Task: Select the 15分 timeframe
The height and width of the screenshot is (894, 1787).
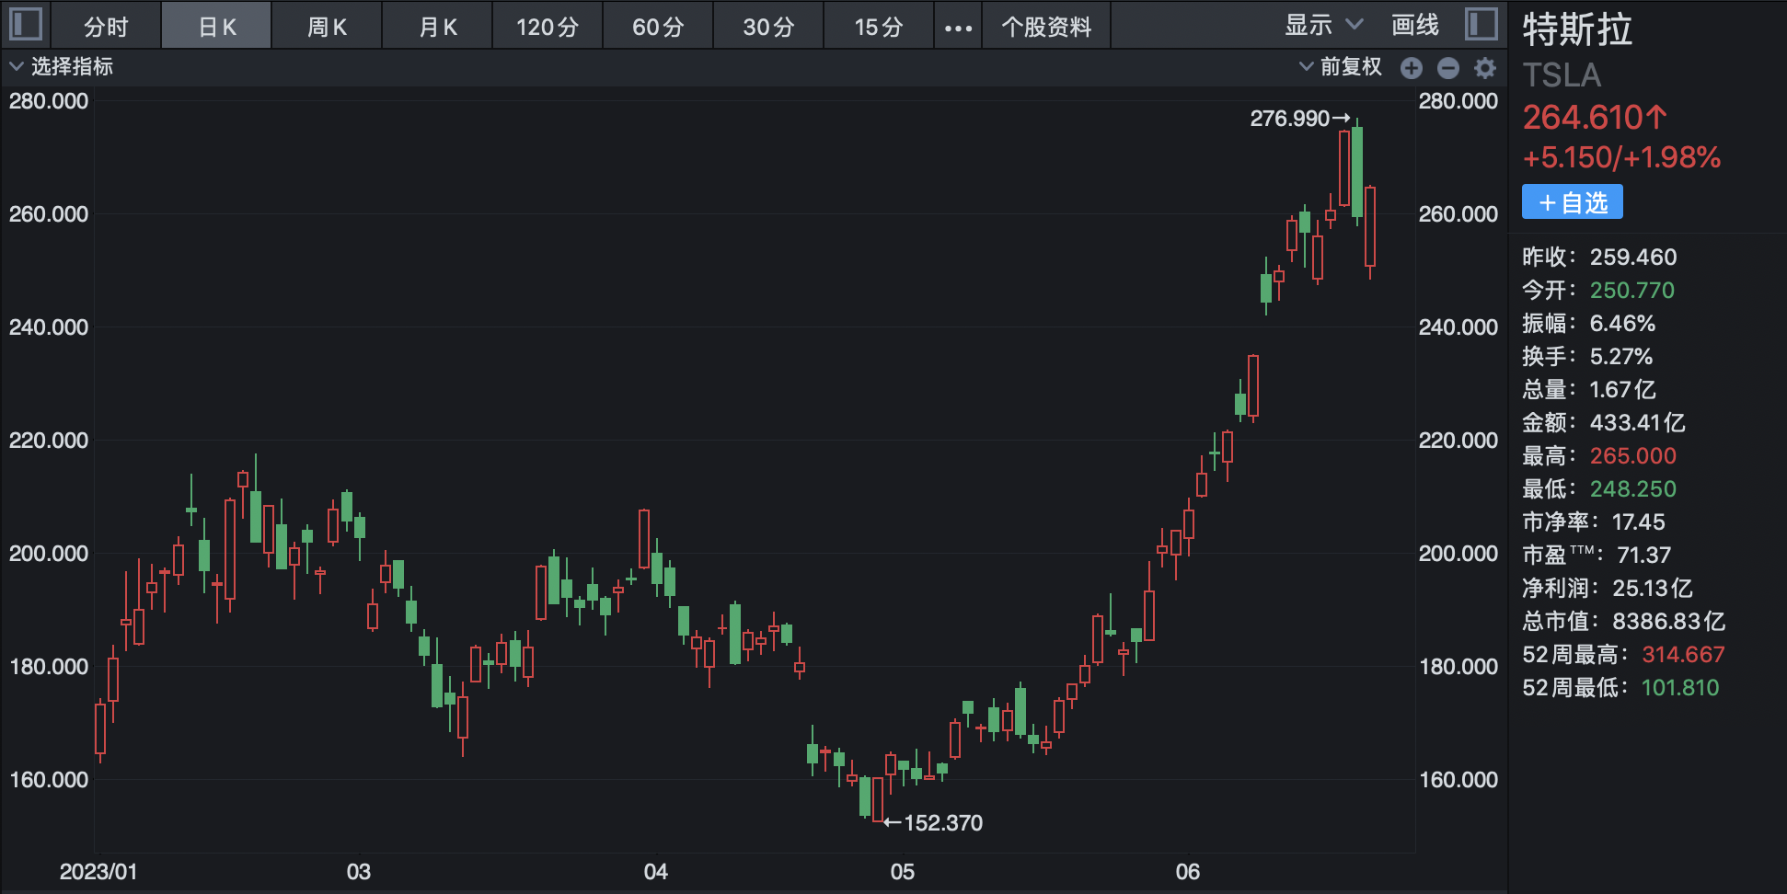Action: click(x=878, y=27)
